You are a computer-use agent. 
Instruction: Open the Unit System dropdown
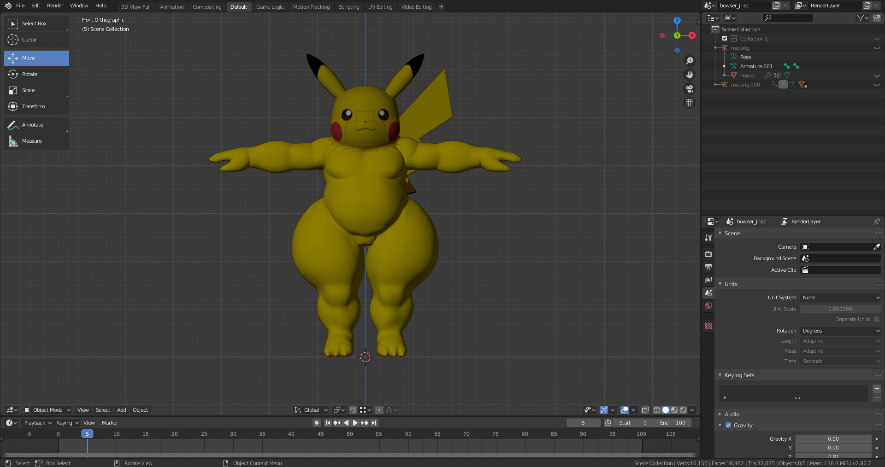[x=840, y=298]
